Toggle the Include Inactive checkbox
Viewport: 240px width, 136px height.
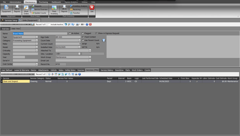[49, 24]
